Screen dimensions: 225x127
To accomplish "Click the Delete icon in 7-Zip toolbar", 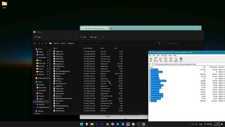I will (x=176, y=59).
